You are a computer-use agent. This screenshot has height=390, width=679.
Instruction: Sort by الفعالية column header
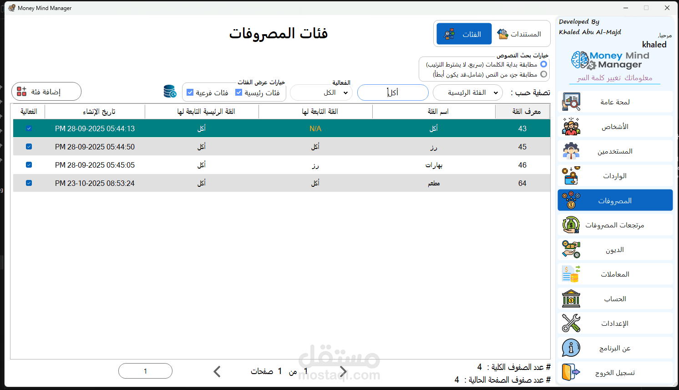click(x=29, y=112)
